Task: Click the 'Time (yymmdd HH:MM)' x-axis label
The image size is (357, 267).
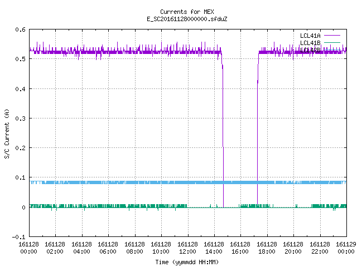Action: [187, 262]
